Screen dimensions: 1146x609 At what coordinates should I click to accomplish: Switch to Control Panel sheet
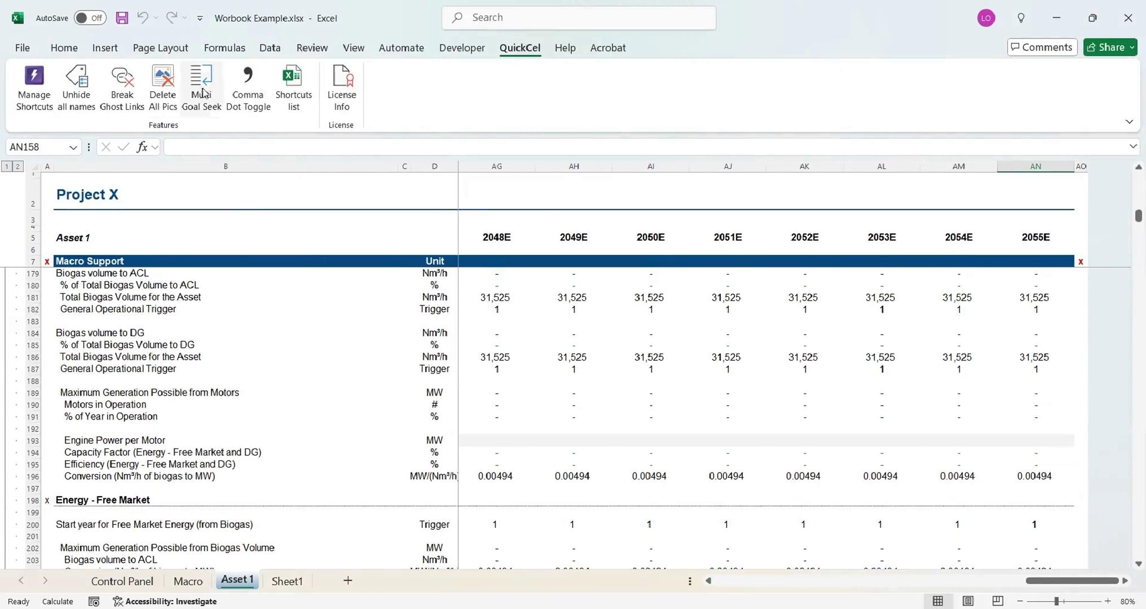122,581
